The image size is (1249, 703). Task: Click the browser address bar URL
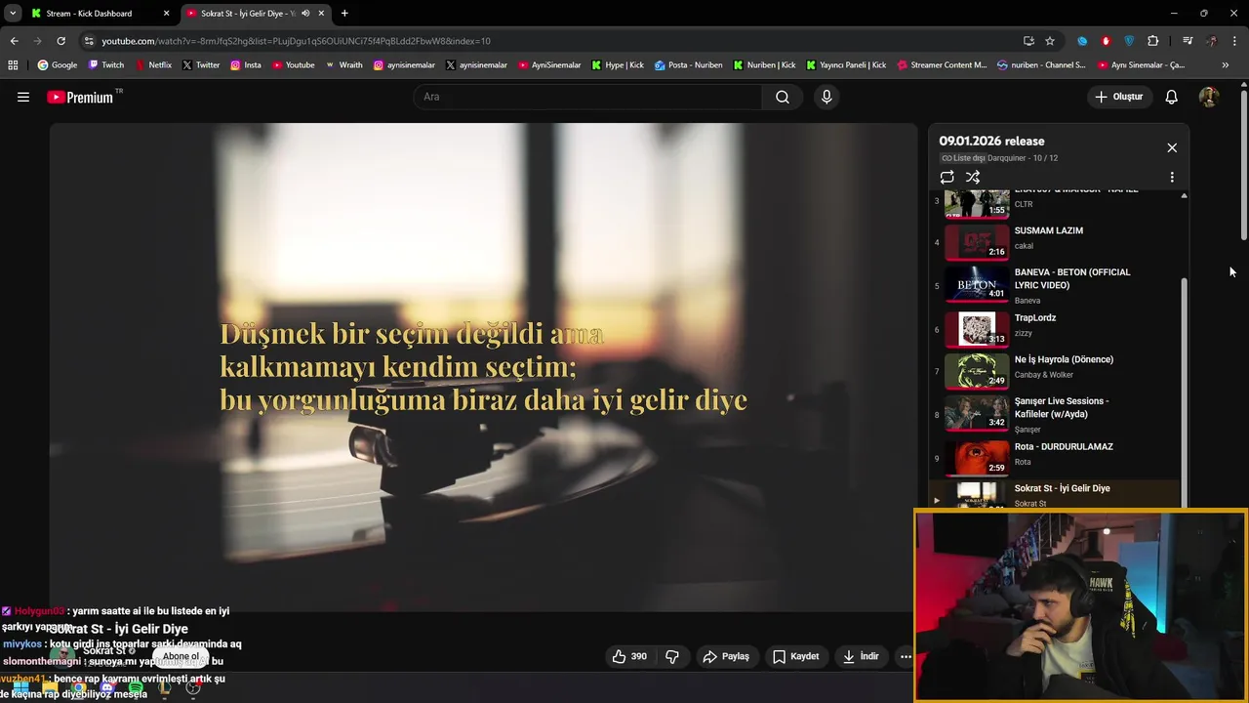296,41
